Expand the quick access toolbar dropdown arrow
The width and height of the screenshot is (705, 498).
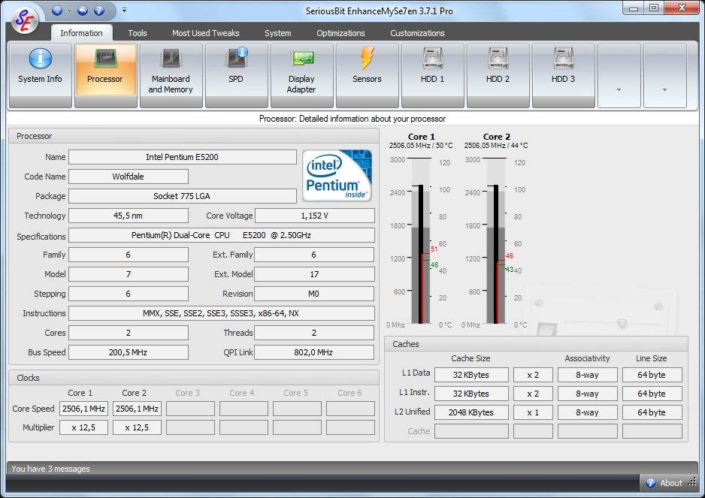124,10
